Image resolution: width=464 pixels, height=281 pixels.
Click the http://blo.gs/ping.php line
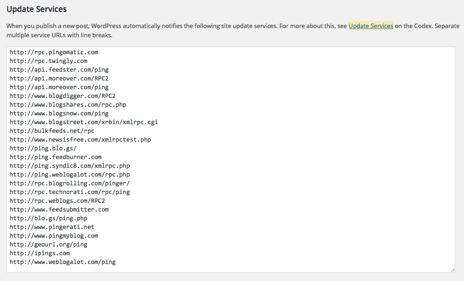(49, 218)
